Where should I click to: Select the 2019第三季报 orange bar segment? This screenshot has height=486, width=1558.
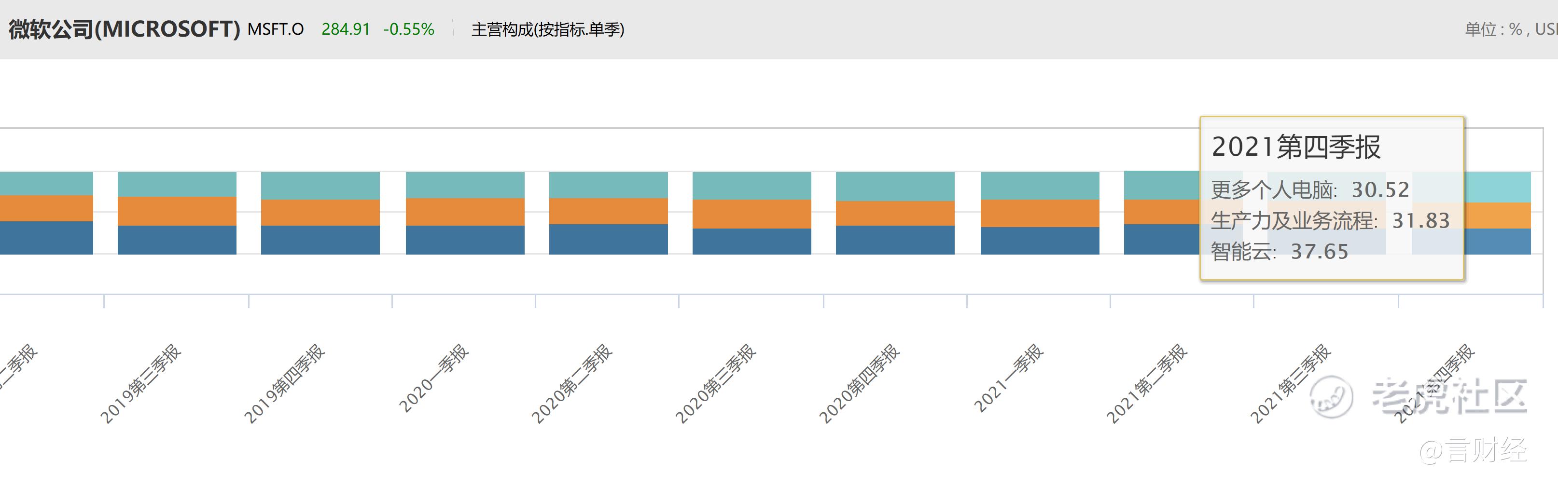pos(177,212)
